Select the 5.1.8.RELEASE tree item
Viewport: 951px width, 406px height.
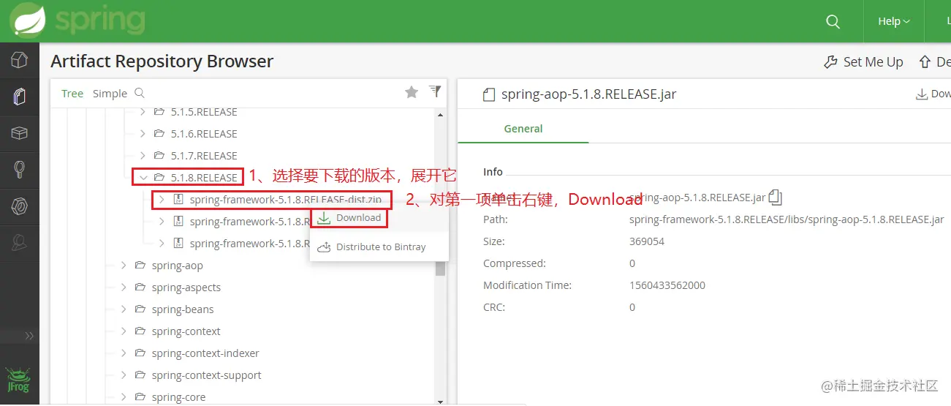tap(204, 178)
